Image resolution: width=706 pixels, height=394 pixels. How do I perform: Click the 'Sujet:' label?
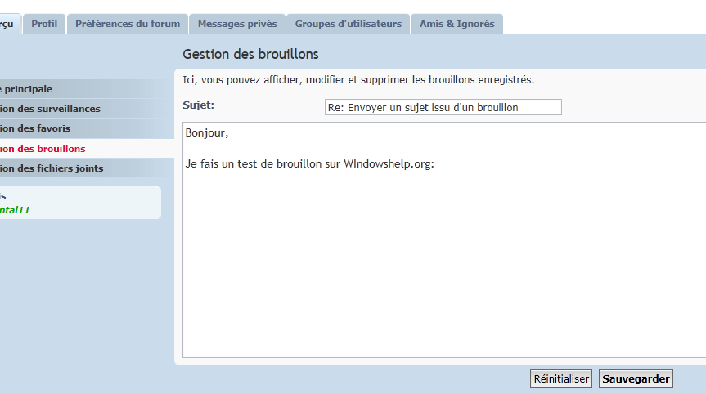tap(198, 105)
